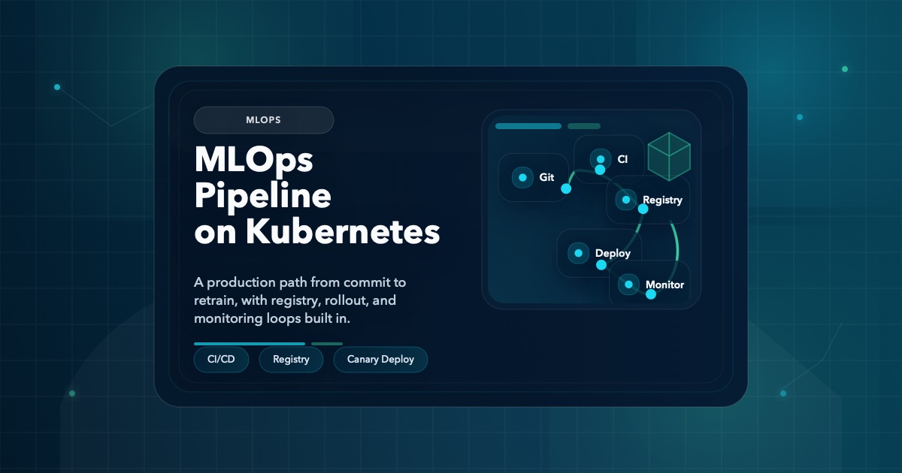Toggle the Registry chip on

pos(291,359)
